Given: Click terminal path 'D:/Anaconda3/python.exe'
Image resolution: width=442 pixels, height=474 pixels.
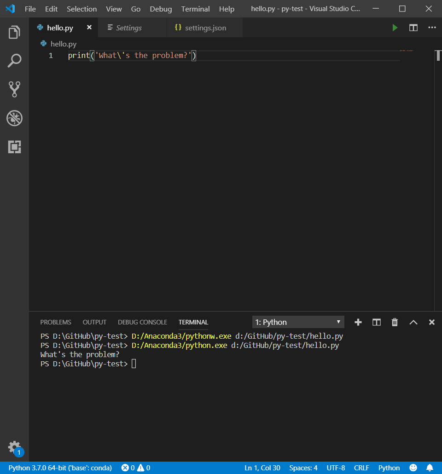Looking at the screenshot, I should [179, 345].
